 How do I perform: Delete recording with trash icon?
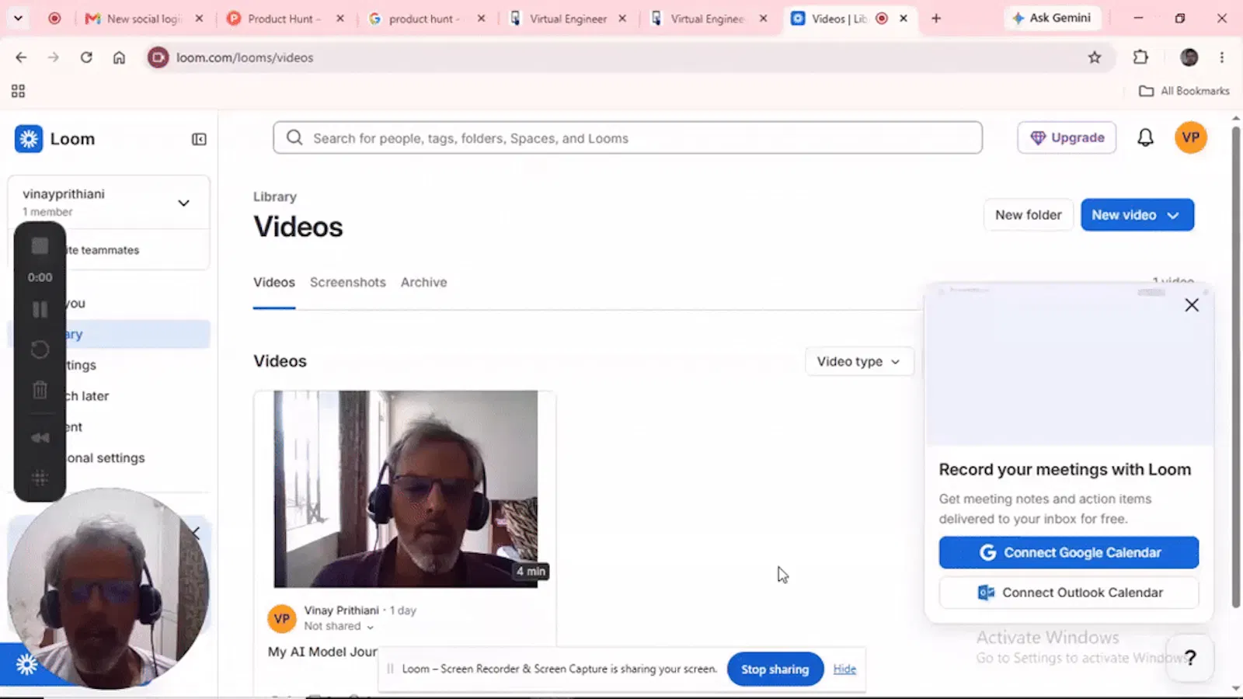(x=40, y=389)
